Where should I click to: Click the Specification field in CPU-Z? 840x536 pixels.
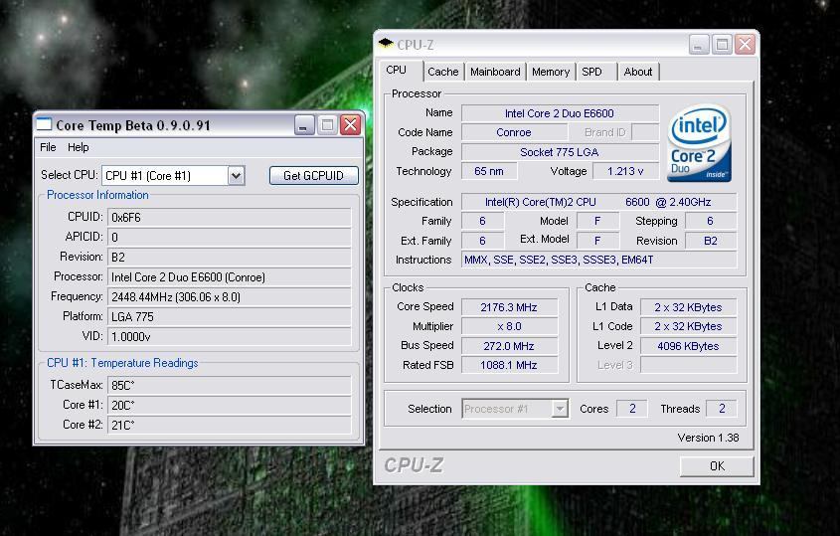click(598, 202)
